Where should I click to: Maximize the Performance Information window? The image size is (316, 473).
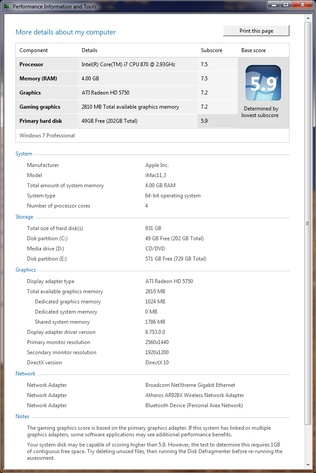pos(286,5)
